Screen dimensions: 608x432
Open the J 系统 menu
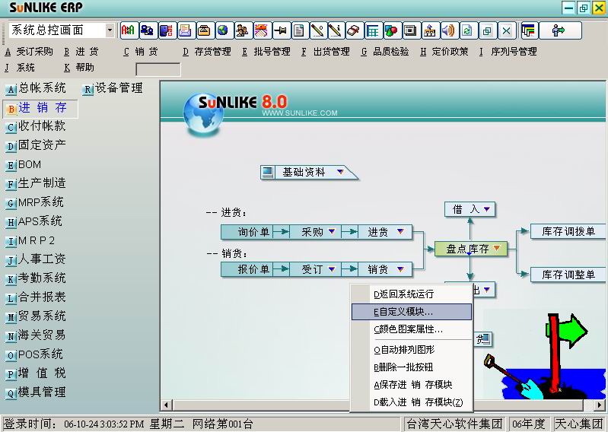click(20, 68)
